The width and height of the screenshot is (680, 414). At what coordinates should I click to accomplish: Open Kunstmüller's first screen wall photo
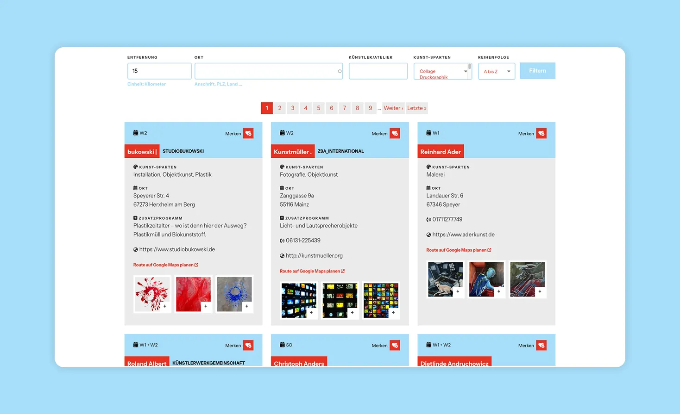point(299,300)
